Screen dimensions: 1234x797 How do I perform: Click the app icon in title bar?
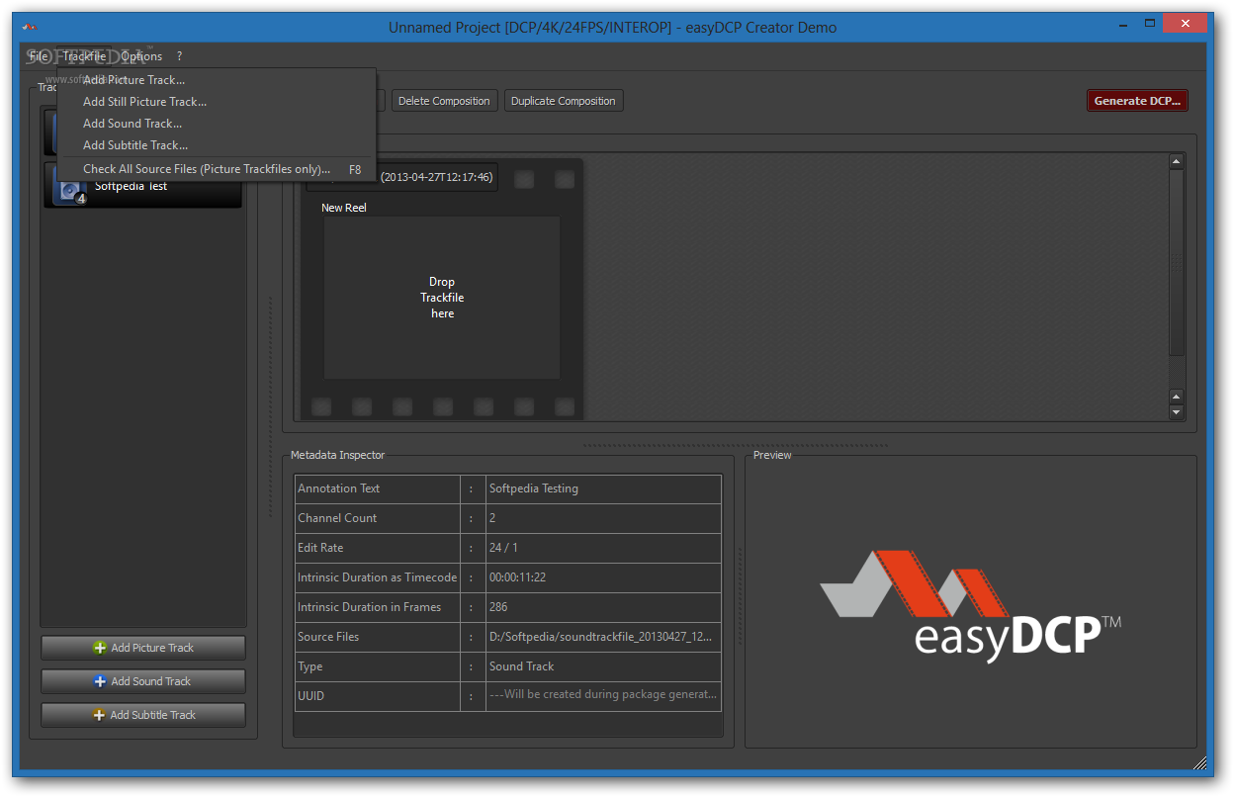pyautogui.click(x=31, y=27)
